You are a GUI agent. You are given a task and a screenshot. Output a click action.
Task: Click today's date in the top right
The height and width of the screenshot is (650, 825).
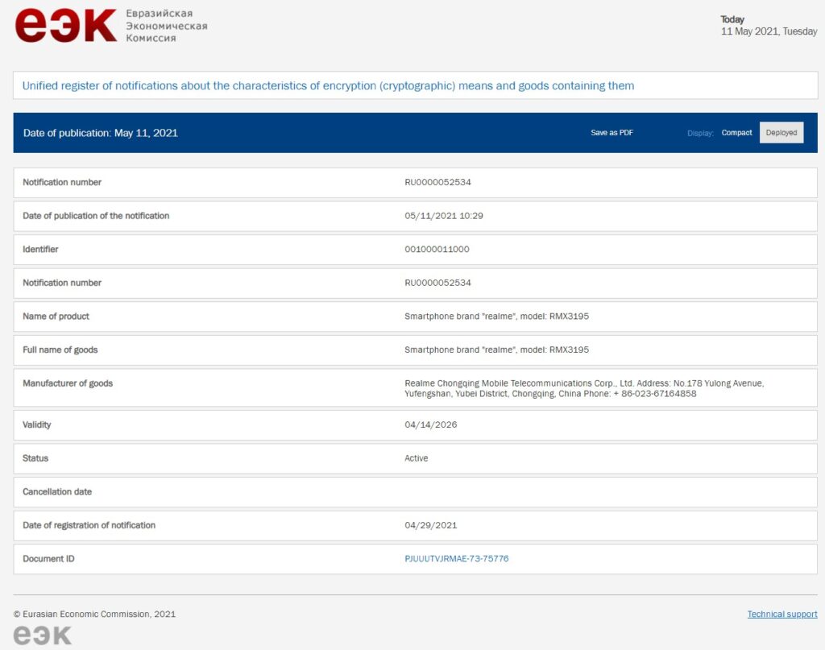(x=769, y=31)
